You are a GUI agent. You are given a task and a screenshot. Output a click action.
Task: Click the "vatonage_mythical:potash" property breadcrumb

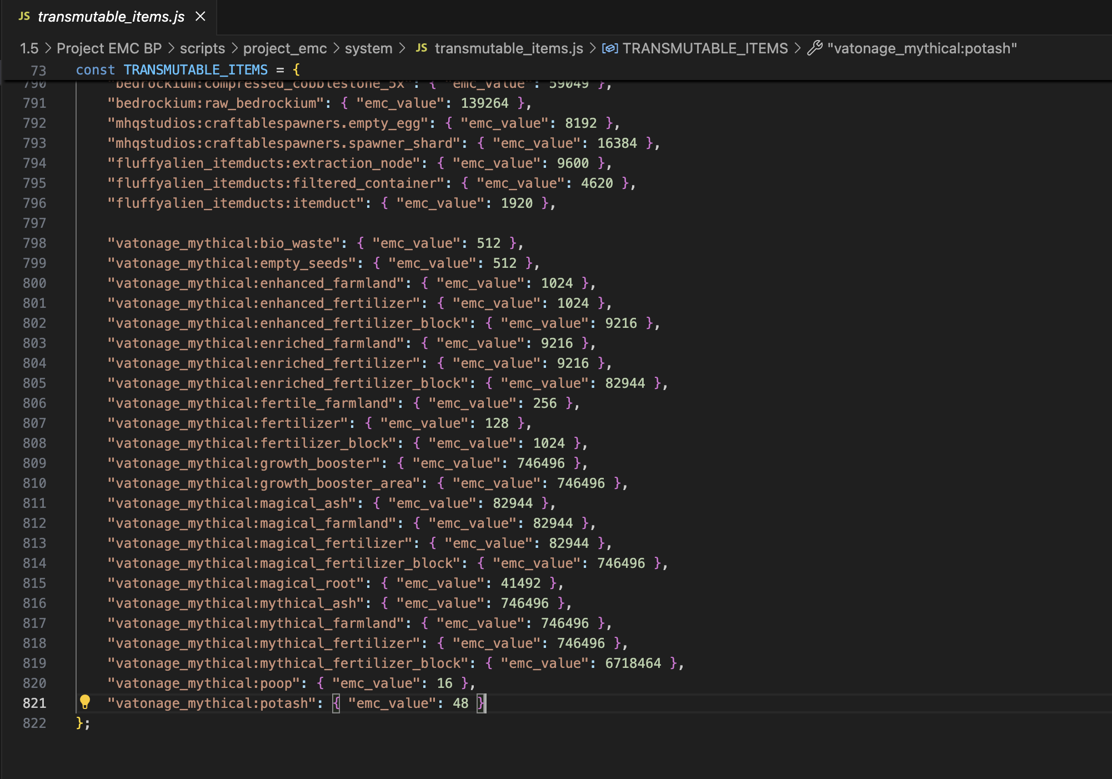pyautogui.click(x=922, y=48)
